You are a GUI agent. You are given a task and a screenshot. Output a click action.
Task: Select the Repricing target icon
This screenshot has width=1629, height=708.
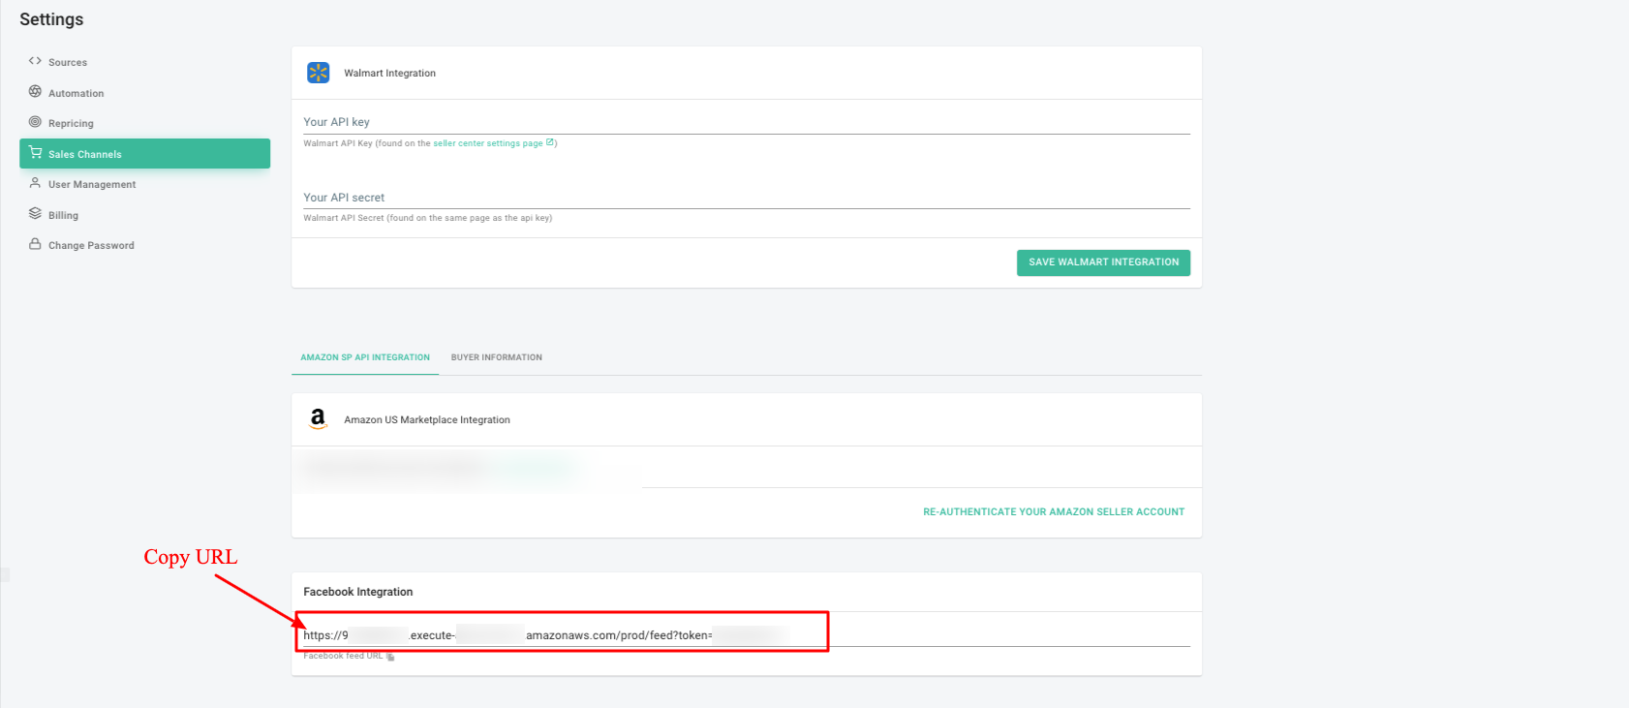[x=35, y=122]
